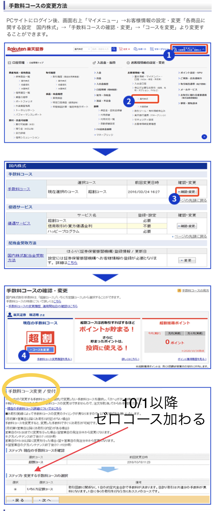
Task: Click ページの先頭に戻る under 優遇サービス
Action: 191,236
